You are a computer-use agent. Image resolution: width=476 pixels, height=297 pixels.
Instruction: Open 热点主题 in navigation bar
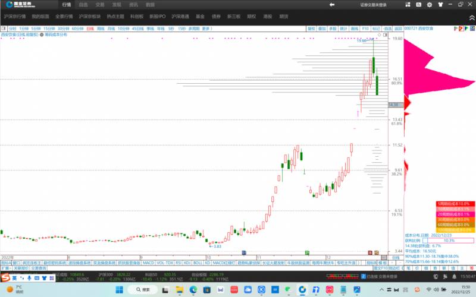point(115,17)
